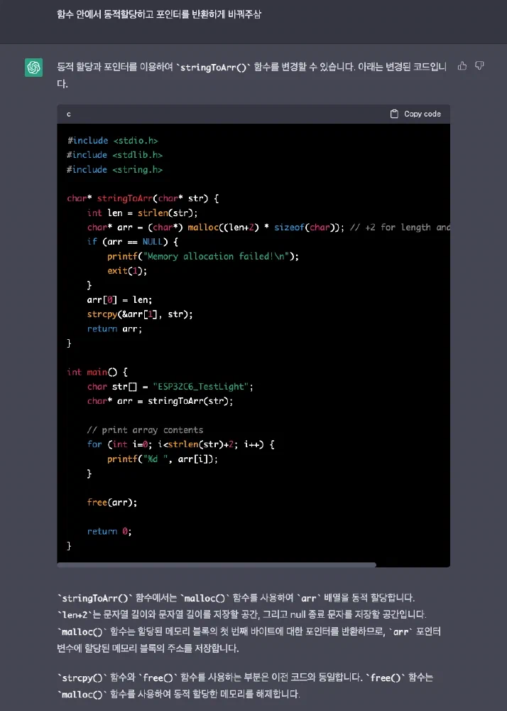Click the 'return 0;' line
This screenshot has height=711, width=507.
coord(109,531)
